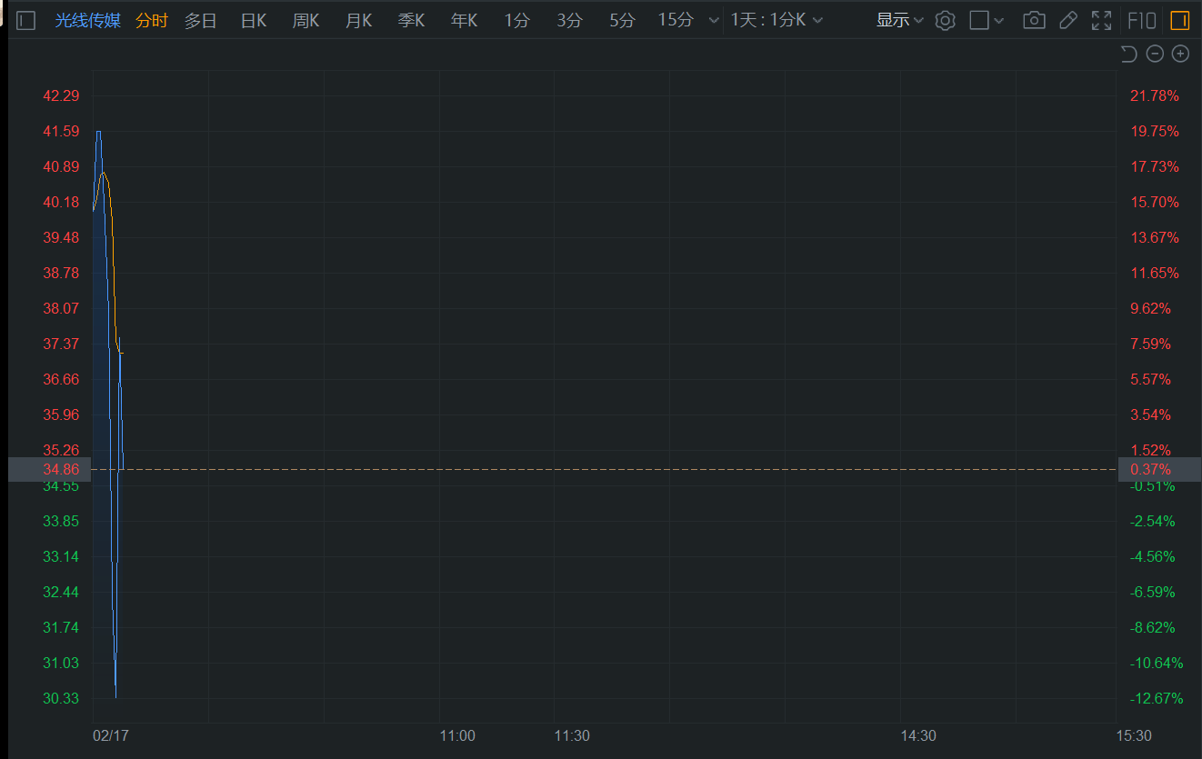Viewport: 1202px width, 759px height.
Task: Click the -12.67% percent axis label
Action: click(x=1157, y=698)
